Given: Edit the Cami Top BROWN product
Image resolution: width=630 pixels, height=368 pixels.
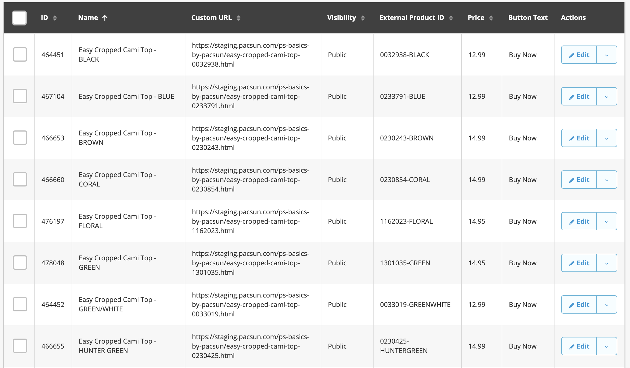Looking at the screenshot, I should [x=579, y=138].
